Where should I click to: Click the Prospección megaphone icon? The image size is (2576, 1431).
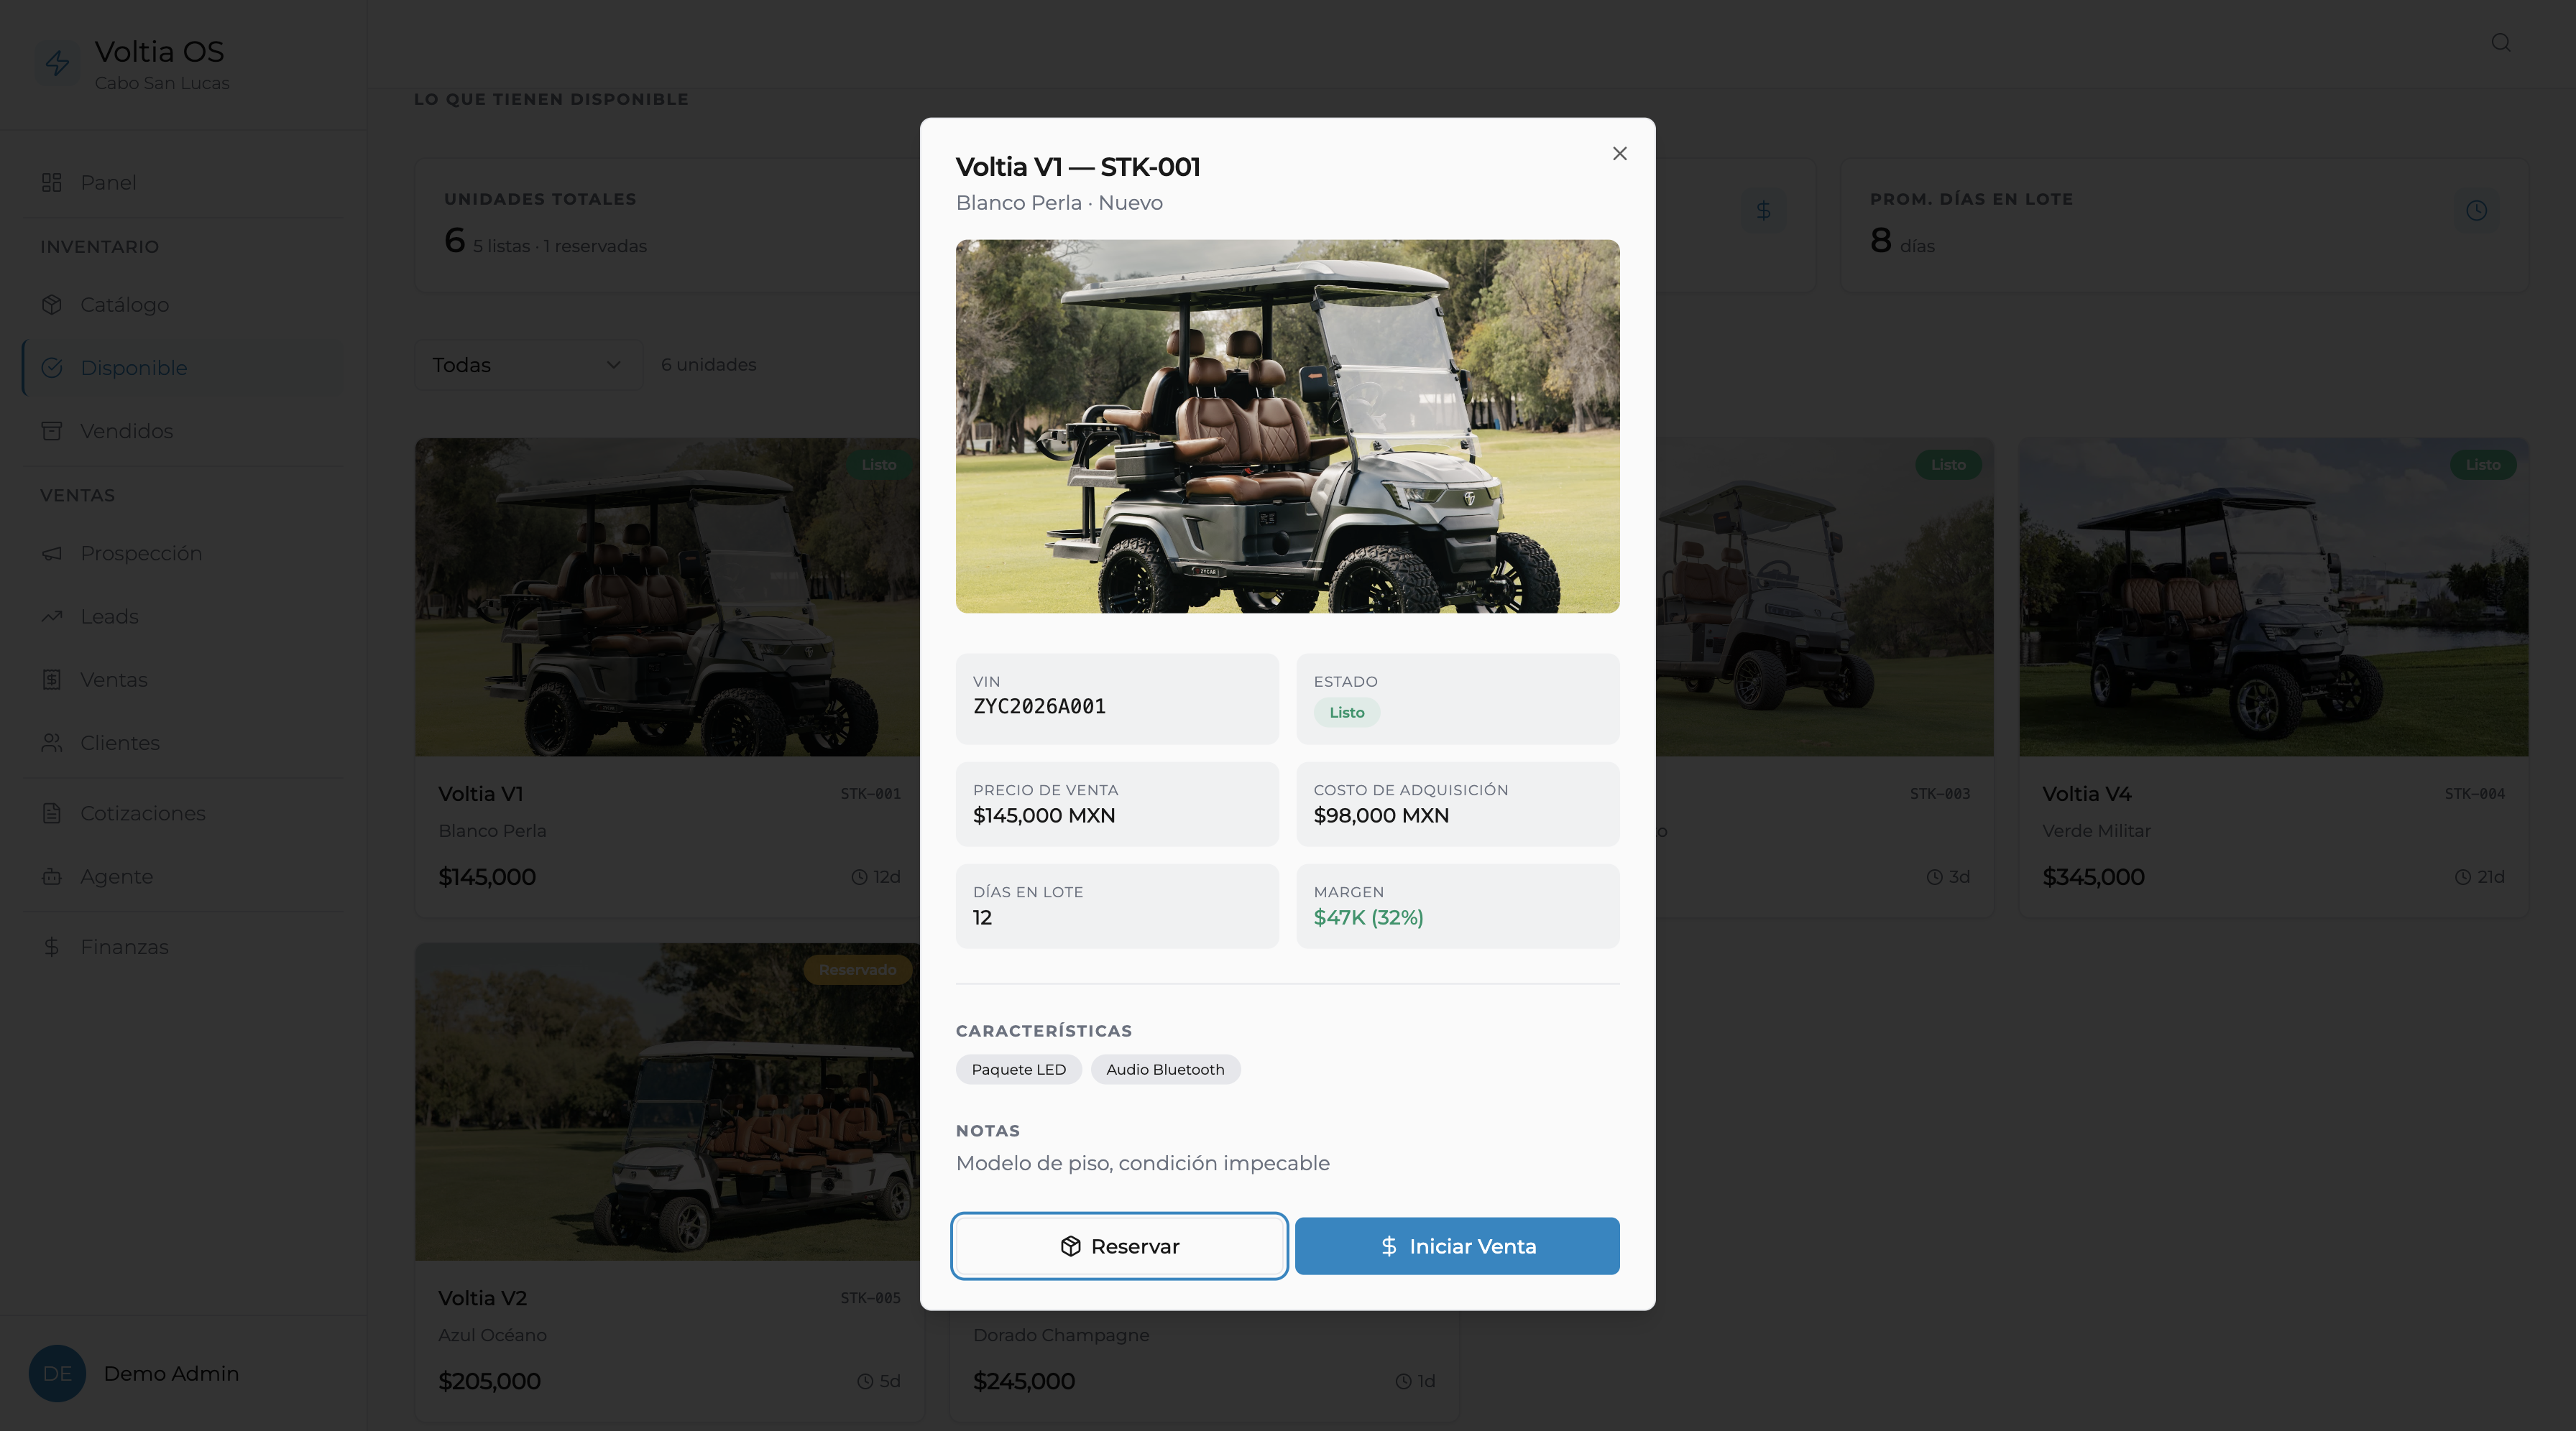pos(52,552)
